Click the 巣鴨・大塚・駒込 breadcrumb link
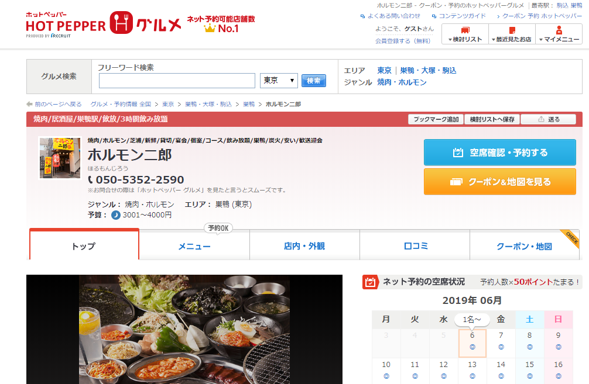Image resolution: width=589 pixels, height=384 pixels. point(208,104)
